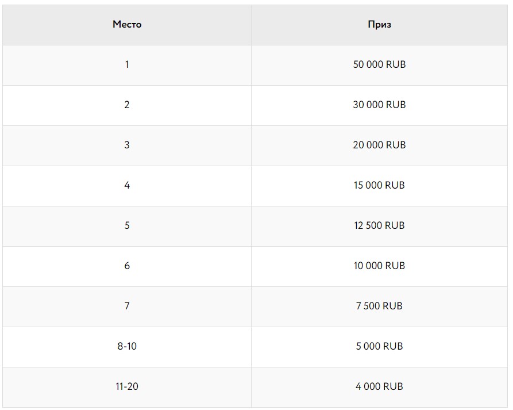The image size is (513, 410).
Task: Click the 30 000 RUB prize cell
Action: pos(379,105)
